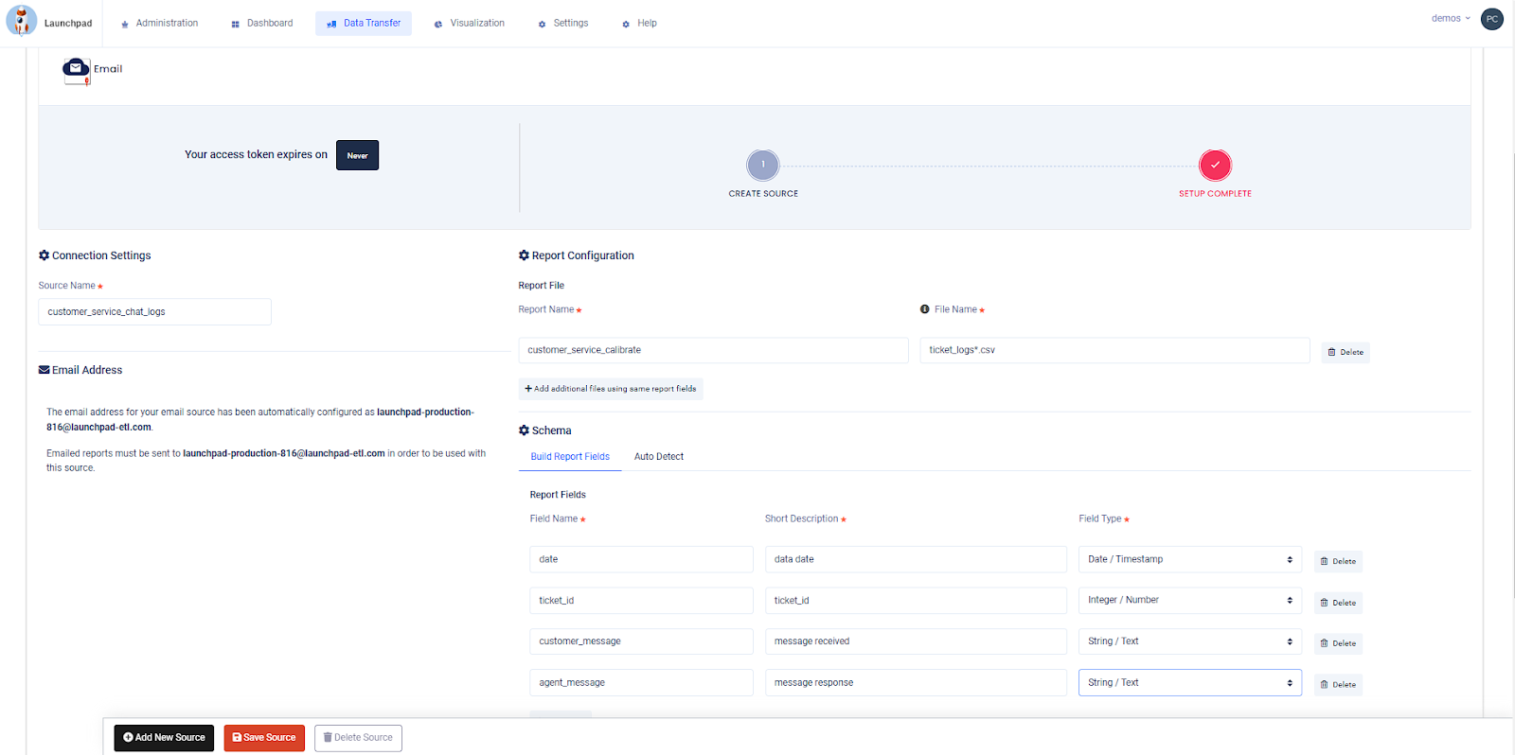The image size is (1515, 755).
Task: Open the Data Transfer menu
Action: point(364,23)
